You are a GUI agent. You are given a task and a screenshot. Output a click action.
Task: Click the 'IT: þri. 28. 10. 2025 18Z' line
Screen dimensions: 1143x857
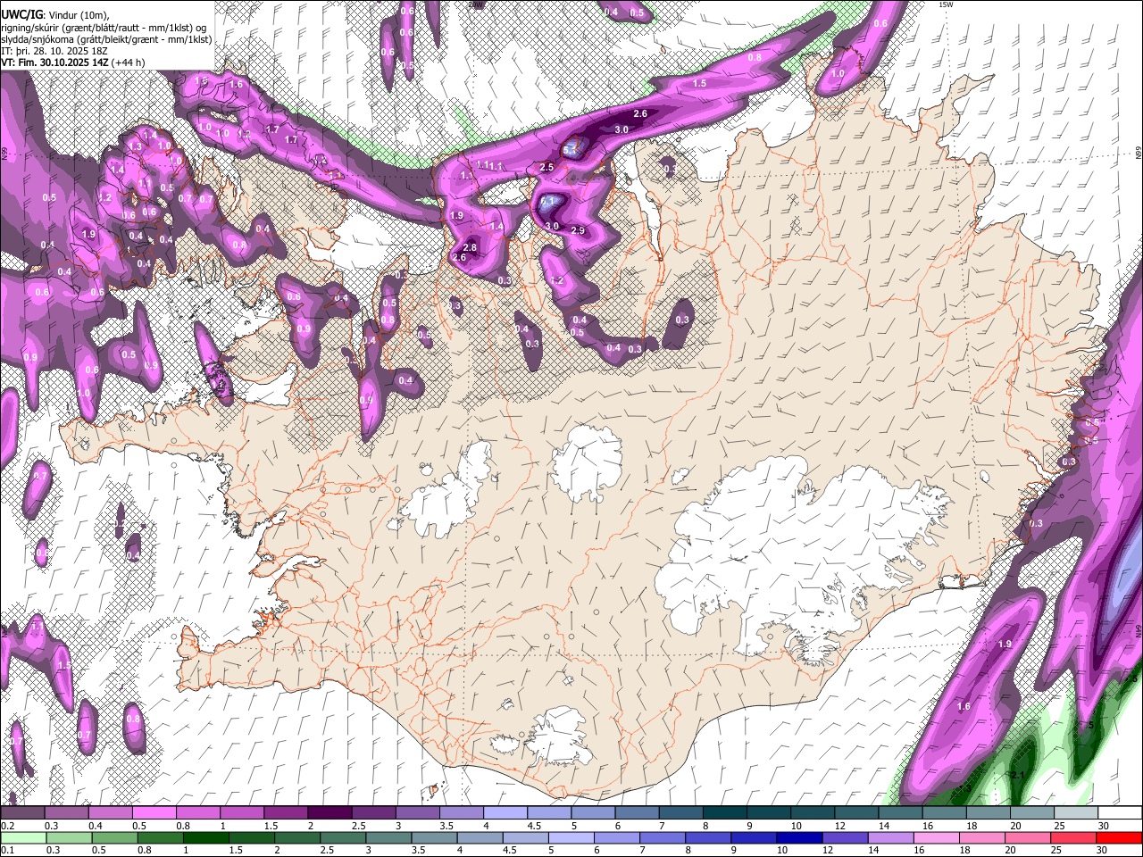[53, 51]
